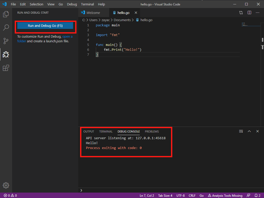The width and height of the screenshot is (264, 198).
Task: Click the 'Hello!' console output line
Action: coord(92,143)
